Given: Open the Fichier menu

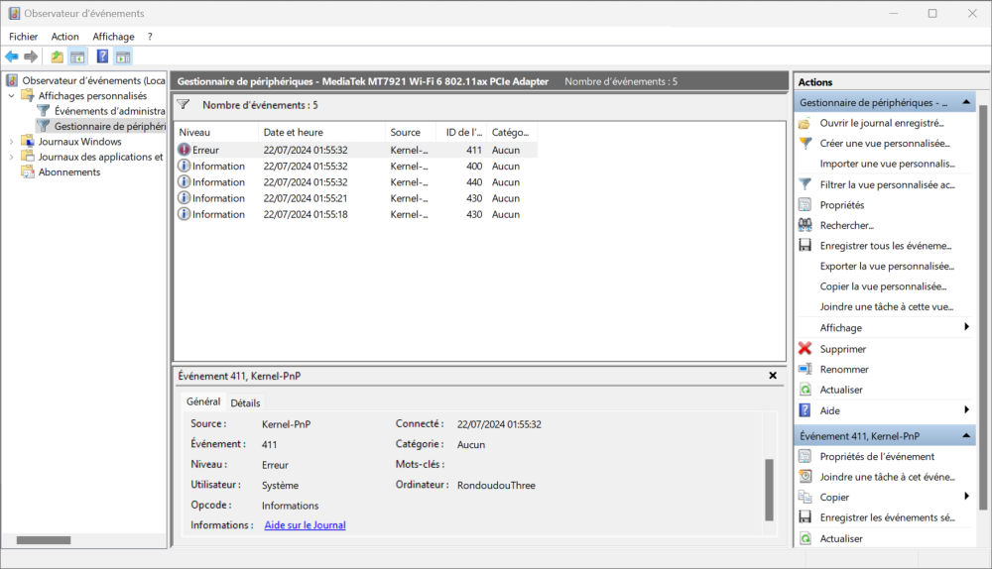Looking at the screenshot, I should tap(23, 37).
